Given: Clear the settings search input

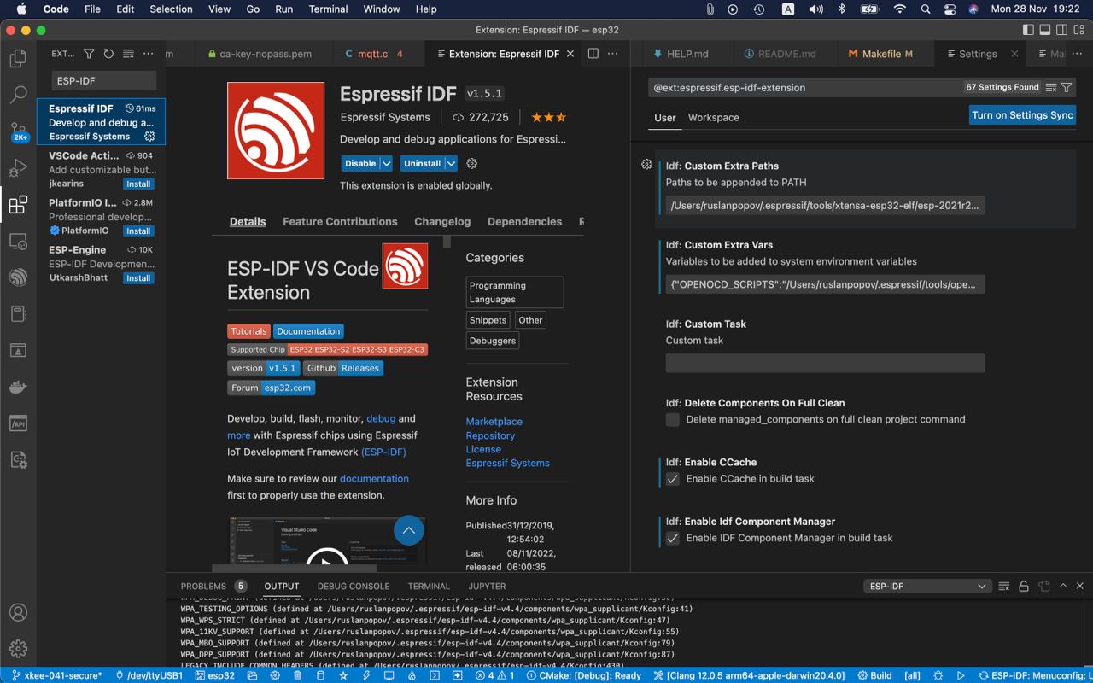Looking at the screenshot, I should (x=1051, y=87).
